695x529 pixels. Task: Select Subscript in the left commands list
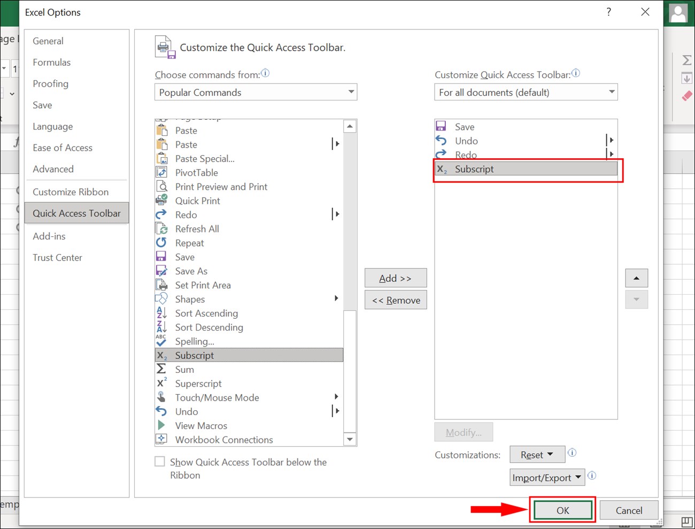point(249,355)
